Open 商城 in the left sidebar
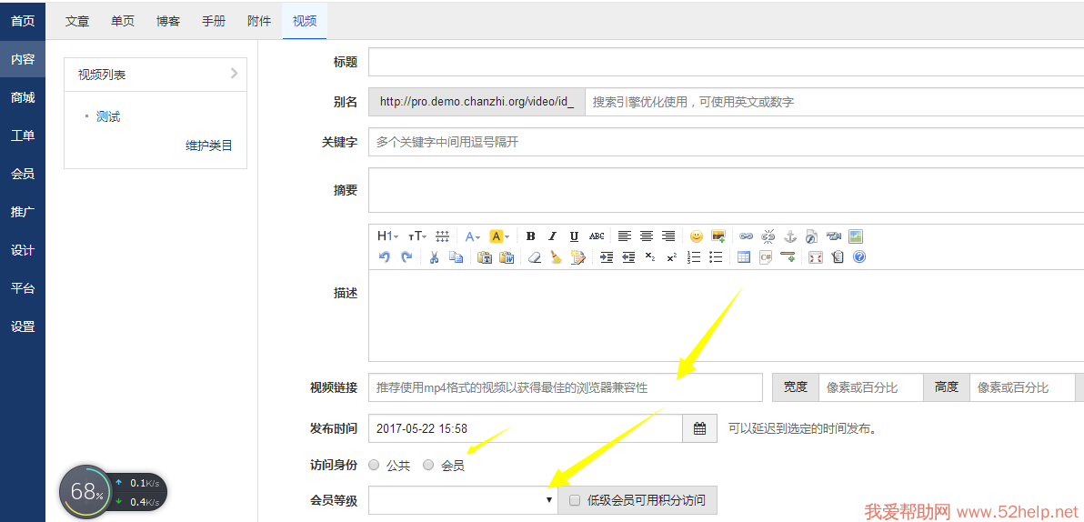The width and height of the screenshot is (1084, 522). pyautogui.click(x=23, y=97)
